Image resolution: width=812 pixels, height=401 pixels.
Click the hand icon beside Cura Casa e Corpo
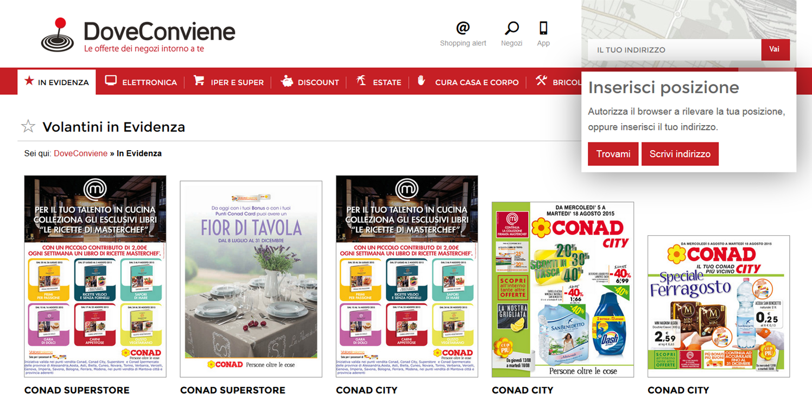click(x=421, y=81)
